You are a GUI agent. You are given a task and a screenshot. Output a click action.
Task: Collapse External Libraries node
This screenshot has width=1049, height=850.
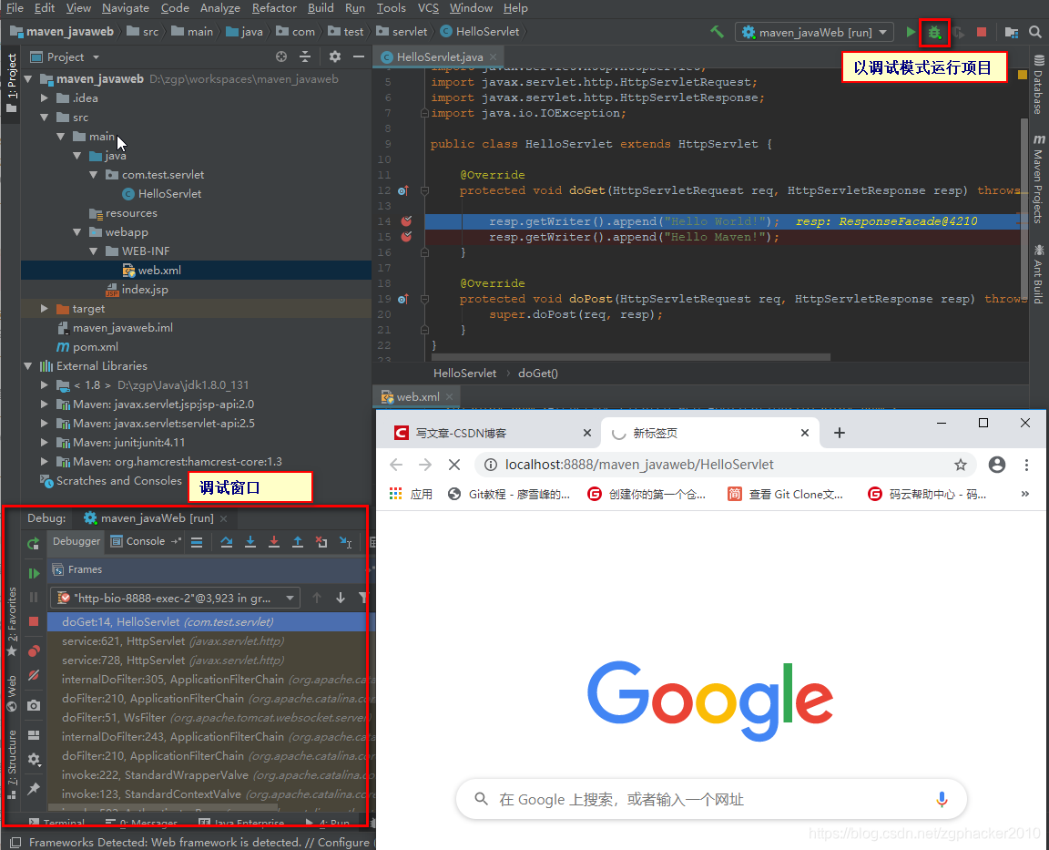pos(28,366)
